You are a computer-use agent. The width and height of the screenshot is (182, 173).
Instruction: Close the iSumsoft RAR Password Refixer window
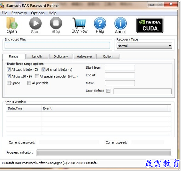click(x=171, y=4)
